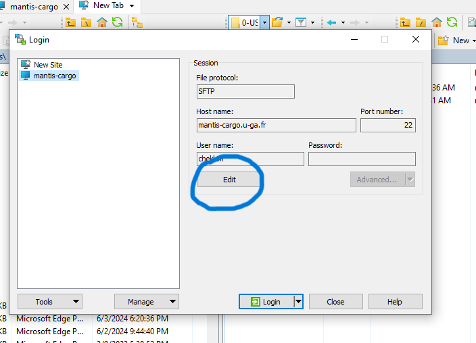This screenshot has height=343, width=476.
Task: Click the root directory folder icon
Action: point(87,22)
